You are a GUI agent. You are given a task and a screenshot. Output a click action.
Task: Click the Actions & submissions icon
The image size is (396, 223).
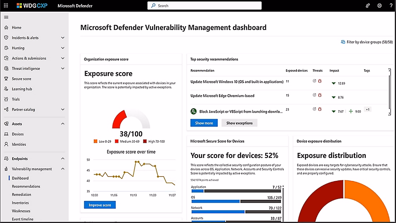6,58
